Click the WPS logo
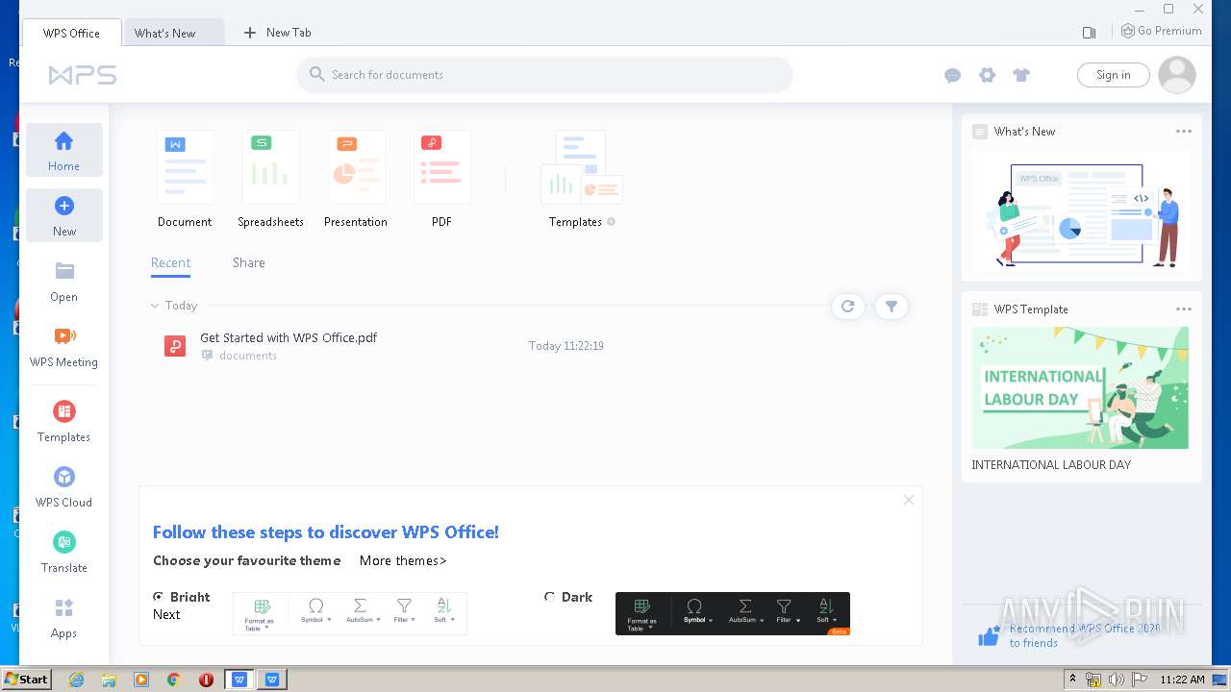 point(83,75)
